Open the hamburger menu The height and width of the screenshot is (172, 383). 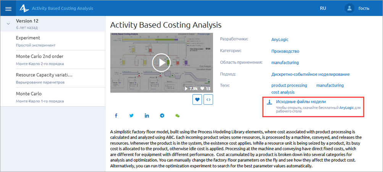[x=8, y=8]
